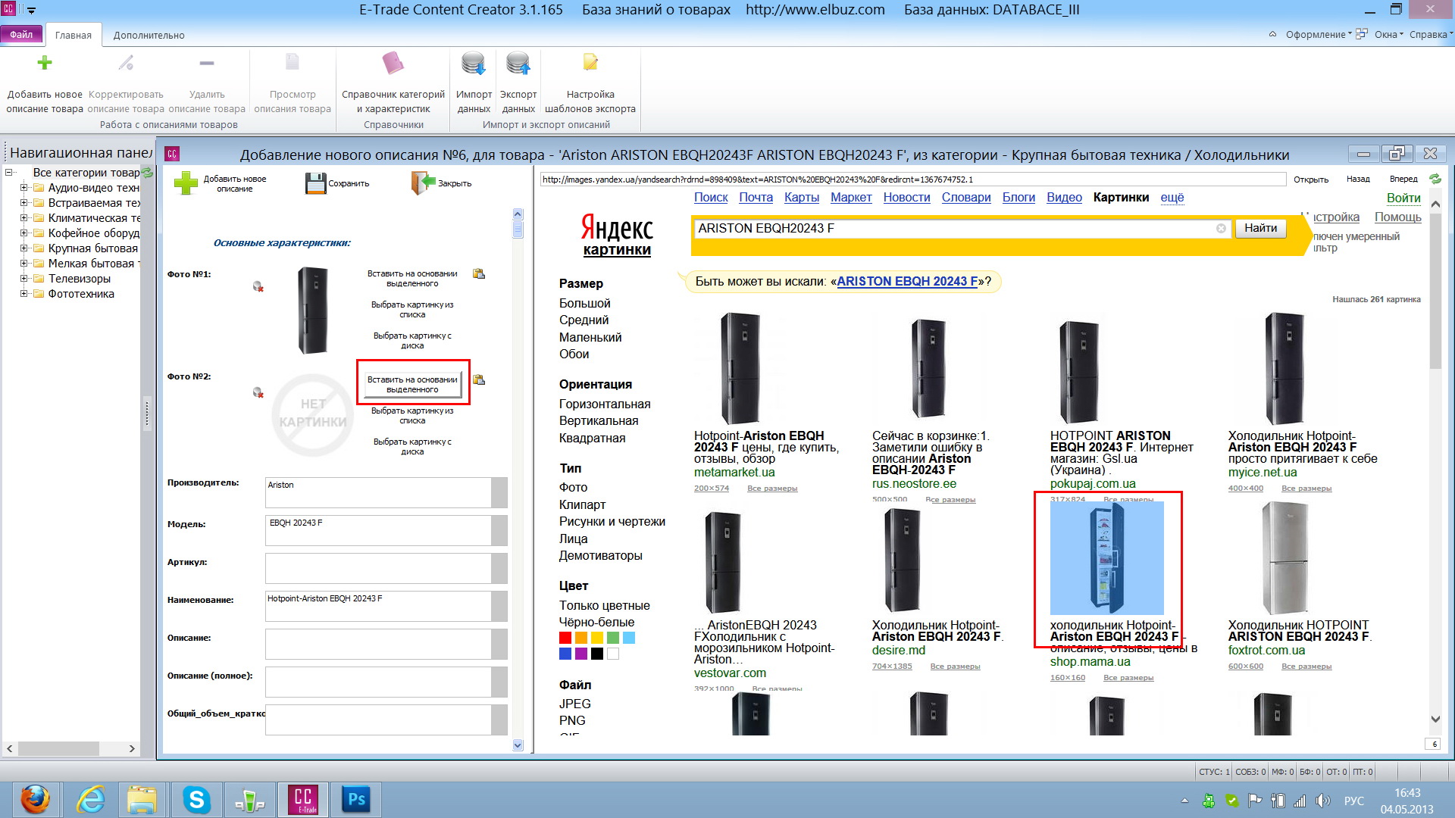This screenshot has width=1455, height=818.
Task: Open the Файл menu
Action: [21, 35]
